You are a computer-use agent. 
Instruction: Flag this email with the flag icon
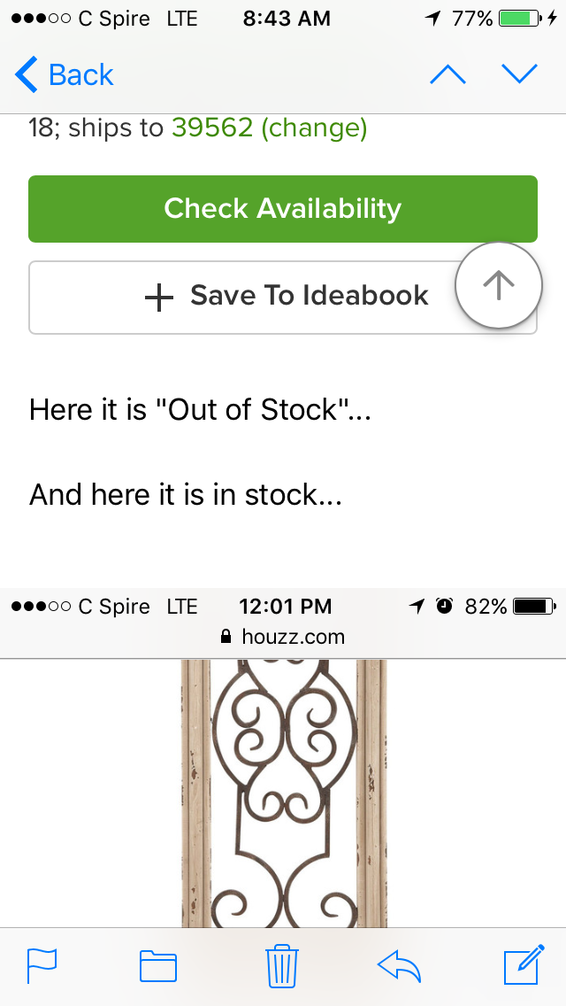point(42,965)
